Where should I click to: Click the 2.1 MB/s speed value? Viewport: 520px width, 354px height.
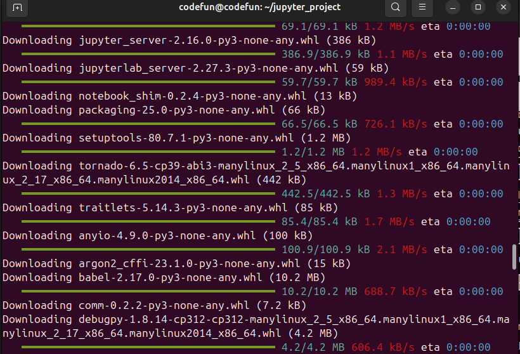point(401,249)
